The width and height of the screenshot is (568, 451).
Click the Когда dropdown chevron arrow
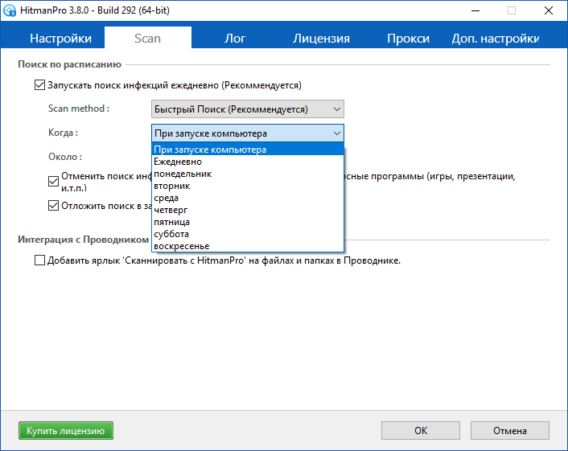(x=336, y=133)
